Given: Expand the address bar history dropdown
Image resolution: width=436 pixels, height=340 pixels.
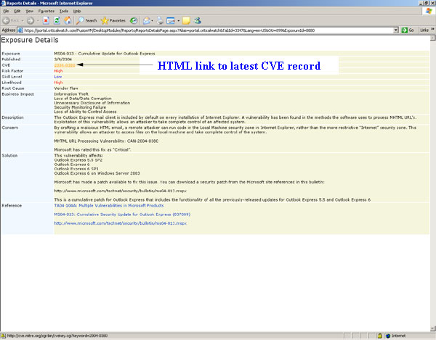Looking at the screenshot, I should tap(395, 30).
